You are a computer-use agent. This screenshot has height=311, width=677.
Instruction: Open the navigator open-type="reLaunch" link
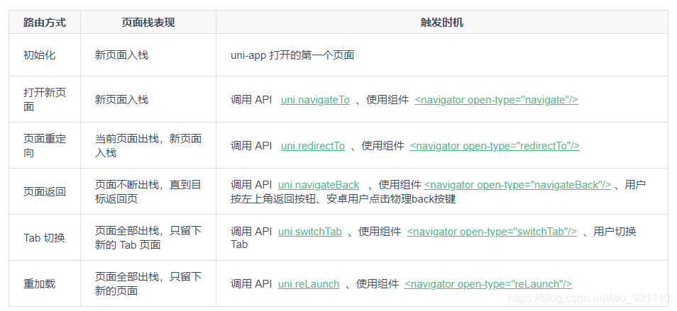click(488, 284)
